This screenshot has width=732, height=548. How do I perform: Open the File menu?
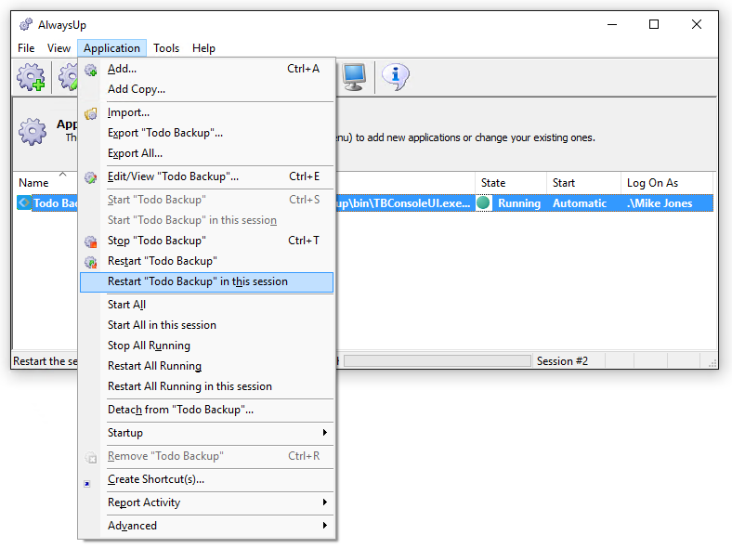26,48
